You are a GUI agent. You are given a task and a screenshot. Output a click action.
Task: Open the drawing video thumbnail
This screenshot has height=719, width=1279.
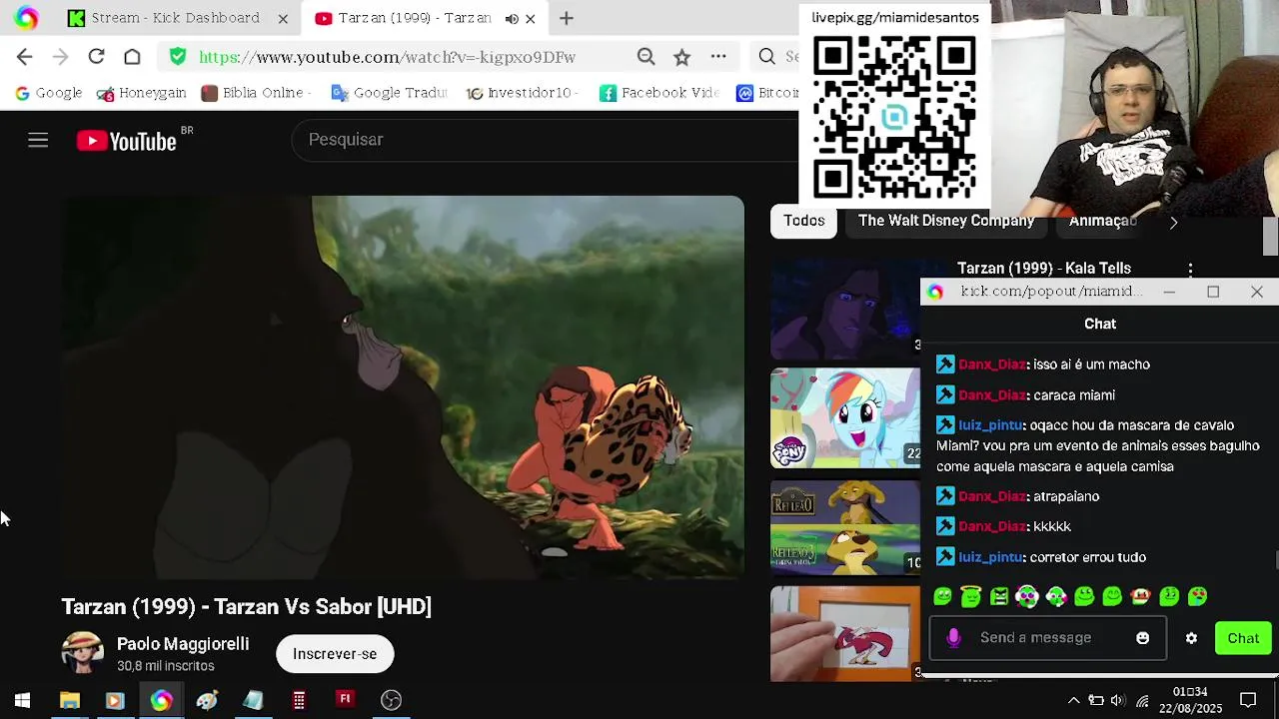click(845, 634)
